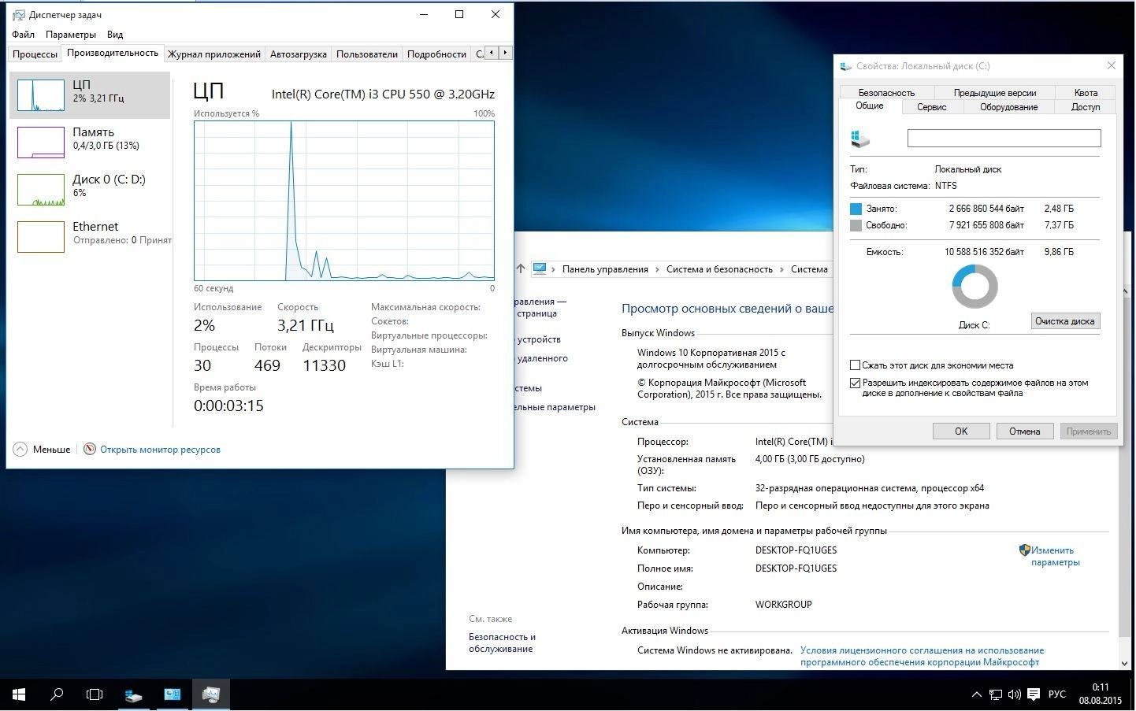The height and width of the screenshot is (711, 1136).
Task: Open the Доступ tab in disk properties
Action: [1086, 107]
